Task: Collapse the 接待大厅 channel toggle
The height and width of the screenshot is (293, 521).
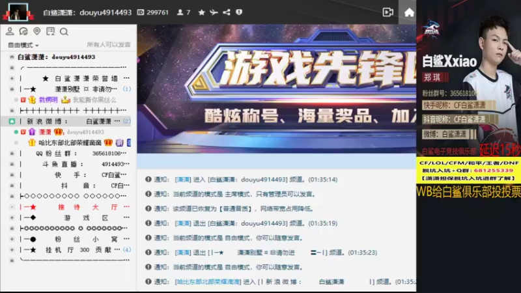Action: (x=12, y=207)
